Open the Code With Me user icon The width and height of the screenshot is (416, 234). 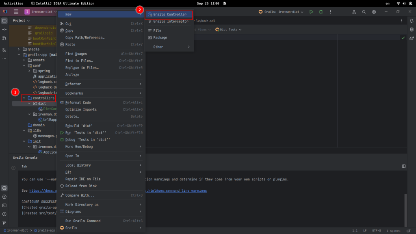tap(354, 12)
